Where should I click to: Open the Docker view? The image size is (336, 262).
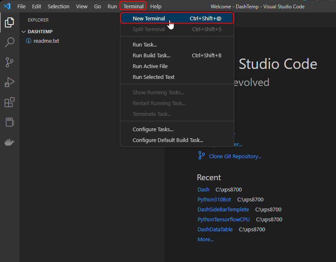coord(10,142)
